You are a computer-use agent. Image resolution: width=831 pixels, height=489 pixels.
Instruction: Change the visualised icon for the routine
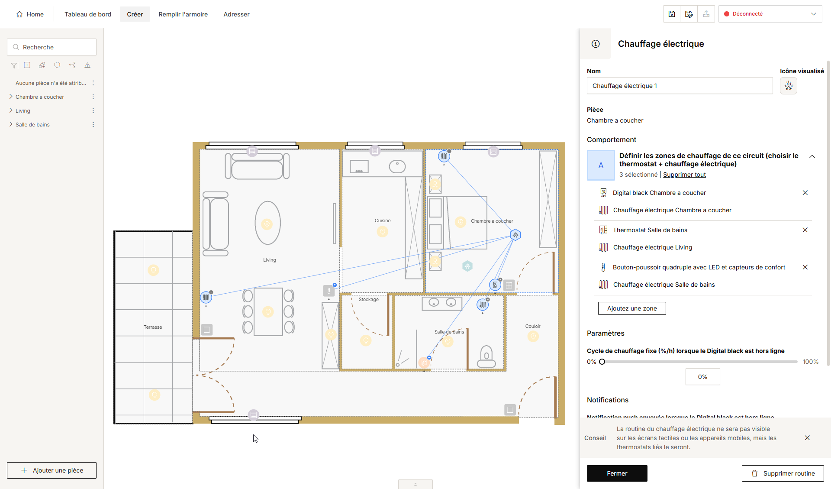click(789, 86)
